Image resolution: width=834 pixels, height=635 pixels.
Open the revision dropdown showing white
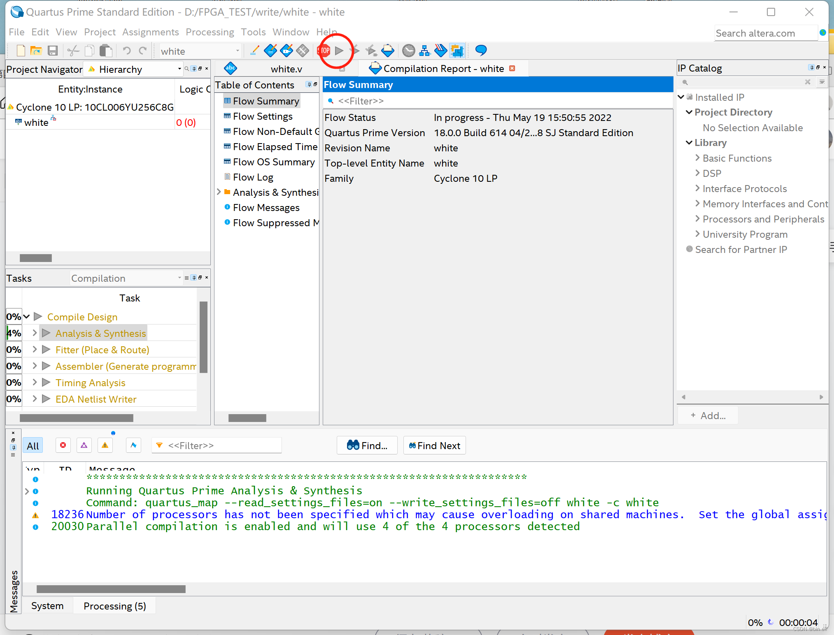click(x=200, y=51)
